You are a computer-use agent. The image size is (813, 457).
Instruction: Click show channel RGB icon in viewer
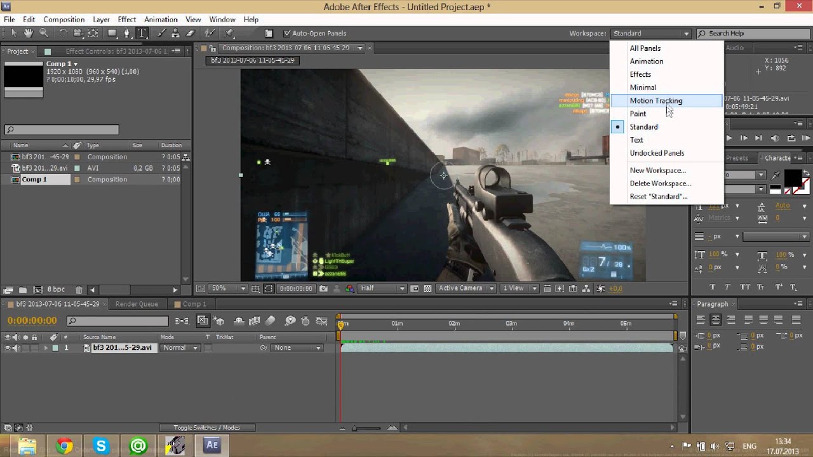click(x=349, y=288)
